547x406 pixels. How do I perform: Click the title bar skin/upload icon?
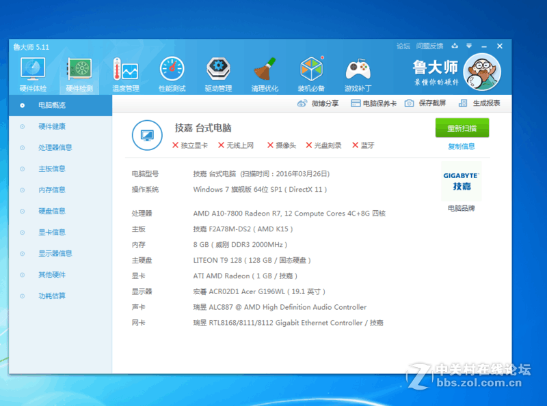(x=455, y=46)
